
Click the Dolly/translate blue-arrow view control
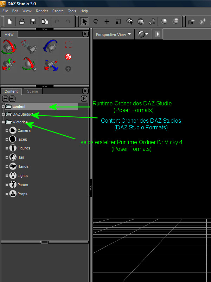point(51,65)
